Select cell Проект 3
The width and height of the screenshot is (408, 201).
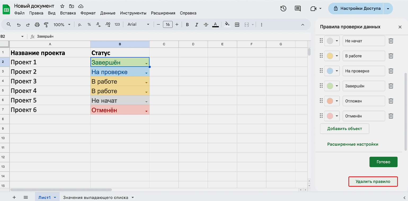tap(50, 81)
